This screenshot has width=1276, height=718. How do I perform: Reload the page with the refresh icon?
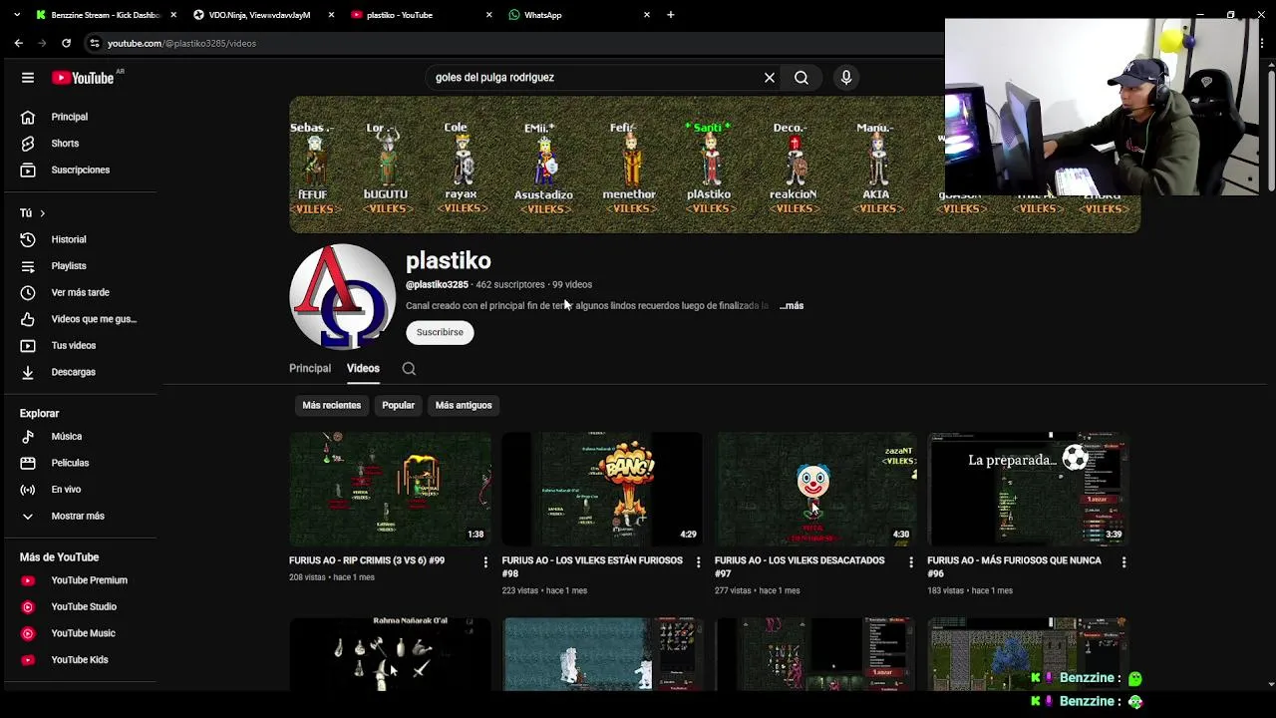66,43
